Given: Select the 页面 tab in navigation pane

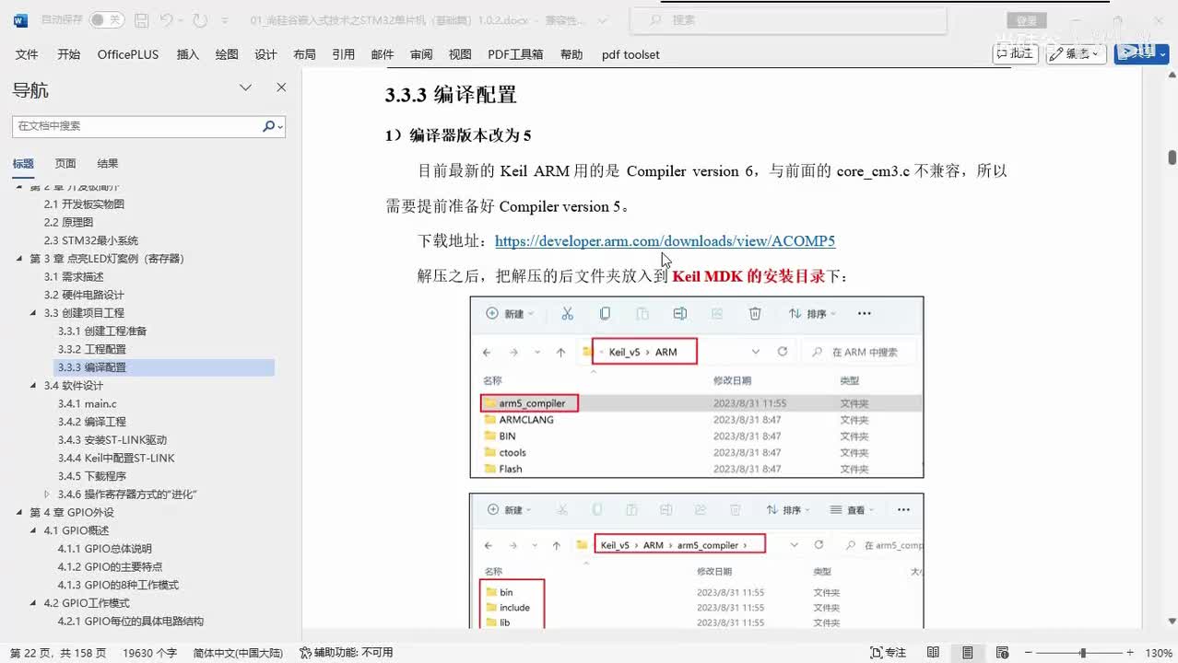Looking at the screenshot, I should pyautogui.click(x=65, y=164).
